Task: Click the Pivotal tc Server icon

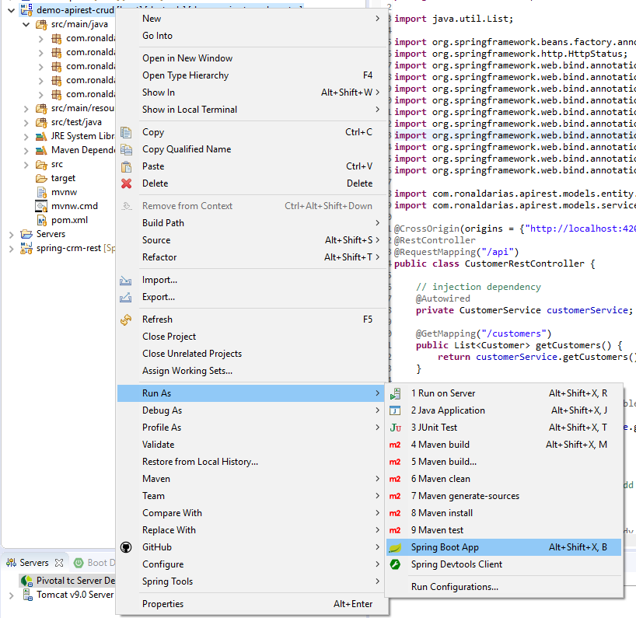Action: [x=26, y=581]
